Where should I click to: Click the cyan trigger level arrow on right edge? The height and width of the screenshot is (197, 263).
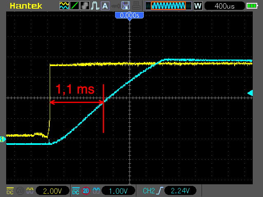(250, 93)
